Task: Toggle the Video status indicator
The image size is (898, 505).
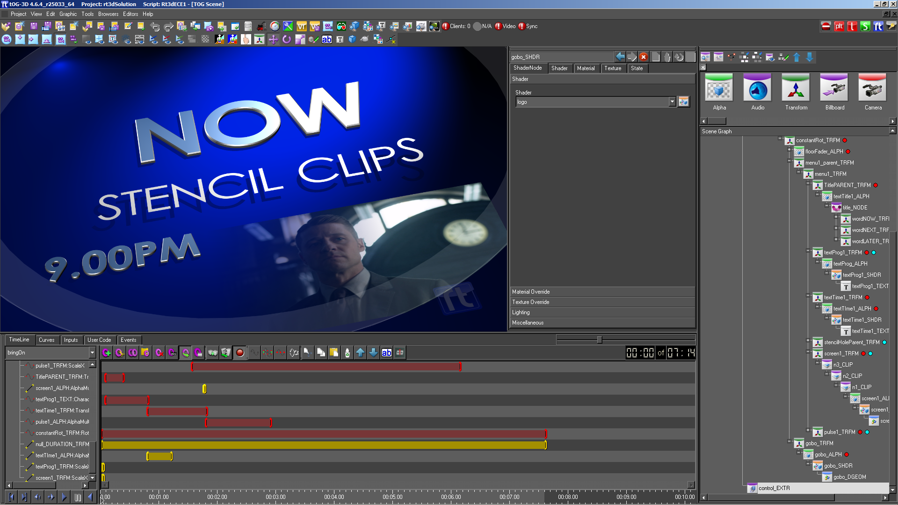Action: click(499, 26)
